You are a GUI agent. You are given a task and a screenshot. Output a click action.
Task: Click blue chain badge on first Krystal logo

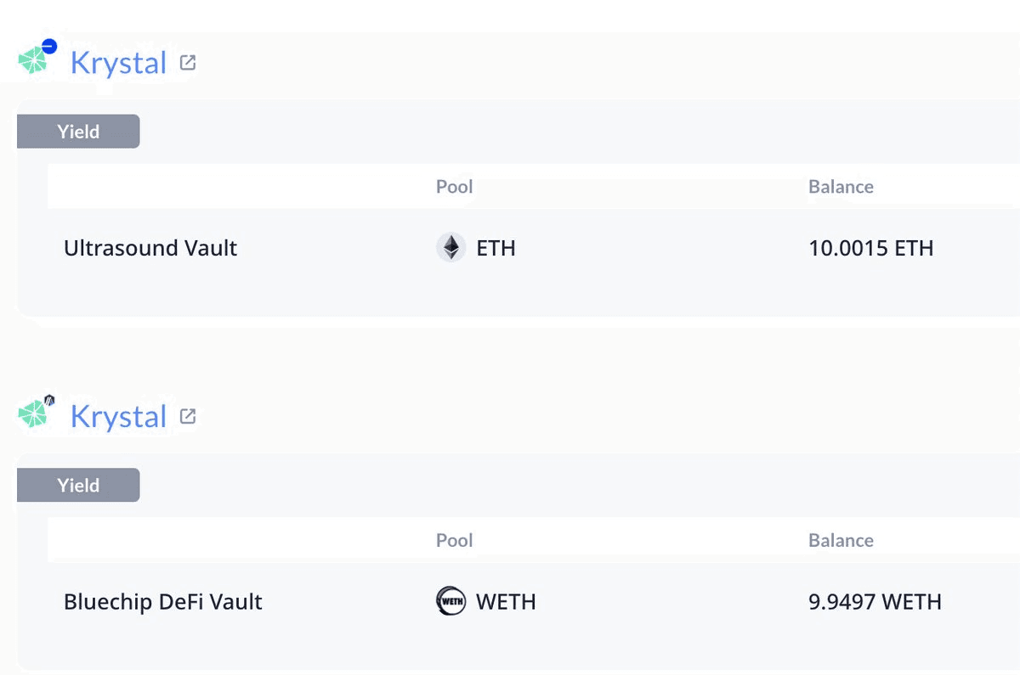[49, 46]
